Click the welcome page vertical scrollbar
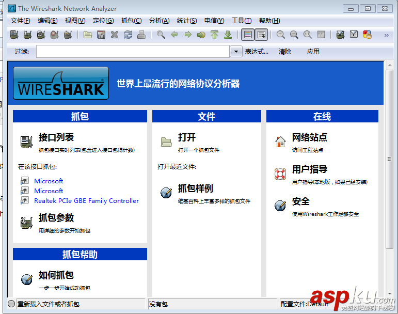 389,159
